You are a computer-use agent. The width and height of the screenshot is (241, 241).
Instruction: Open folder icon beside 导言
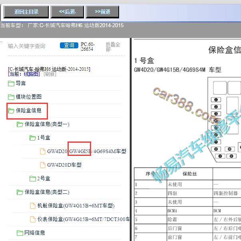pyautogui.click(x=11, y=84)
